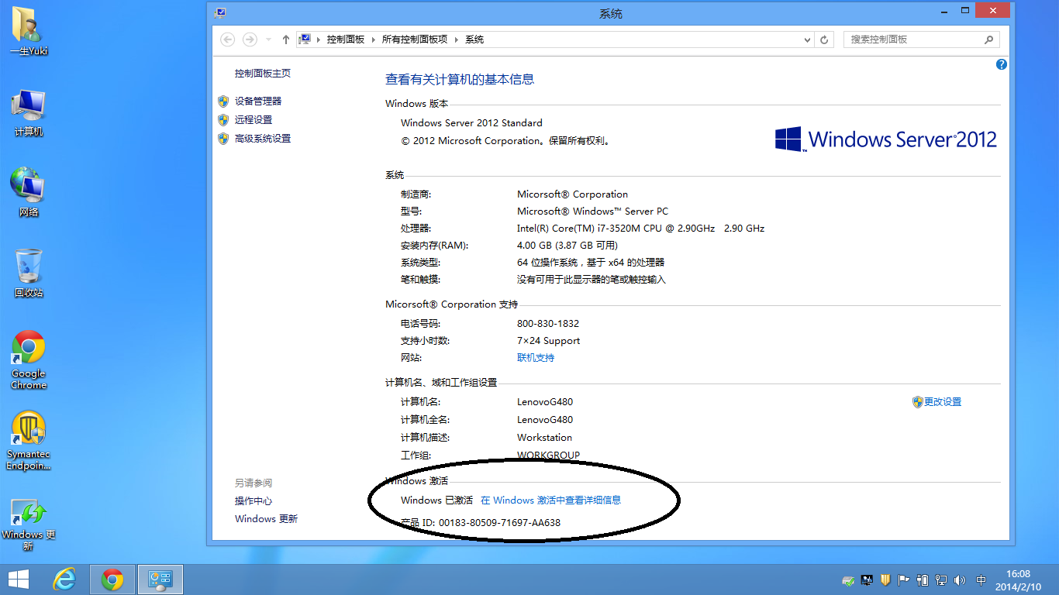Viewport: 1059px width, 595px height.
Task: Open Google Chrome from the taskbar
Action: point(112,579)
